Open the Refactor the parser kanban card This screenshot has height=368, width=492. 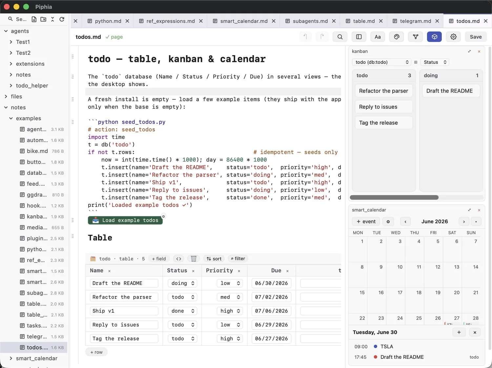coord(383,91)
